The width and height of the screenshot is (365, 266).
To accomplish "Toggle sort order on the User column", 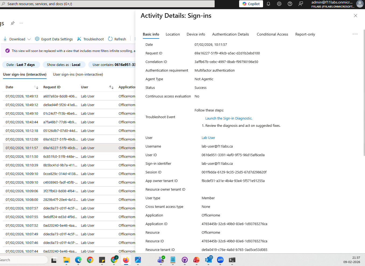I will click(111, 87).
